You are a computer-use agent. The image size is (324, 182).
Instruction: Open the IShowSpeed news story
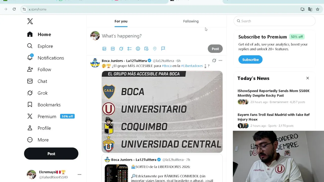tap(273, 93)
